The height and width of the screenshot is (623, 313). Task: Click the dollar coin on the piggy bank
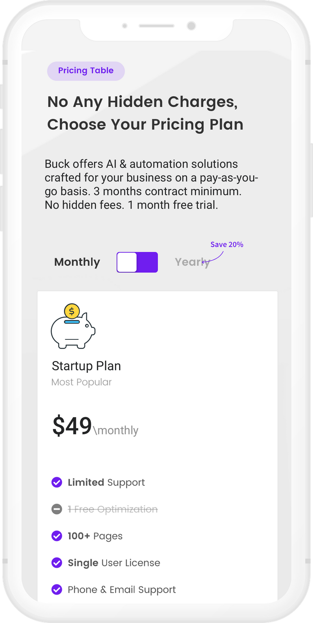tap(72, 312)
